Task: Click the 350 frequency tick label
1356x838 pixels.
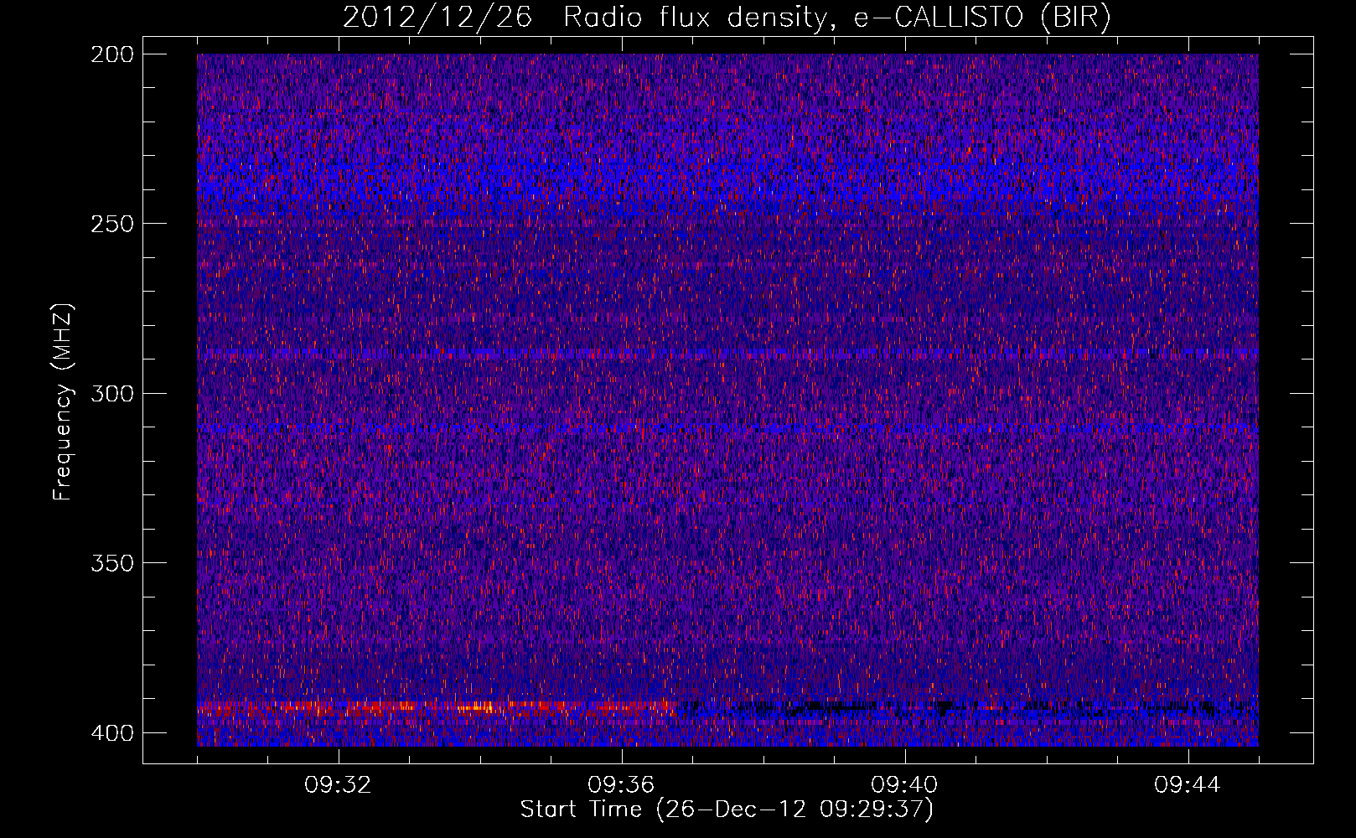Action: click(x=112, y=563)
